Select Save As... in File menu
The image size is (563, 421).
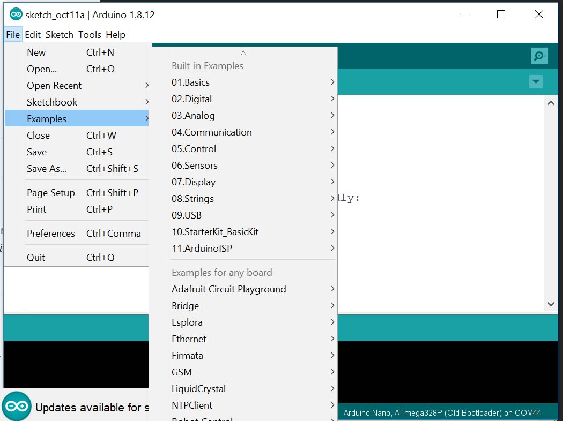point(47,169)
